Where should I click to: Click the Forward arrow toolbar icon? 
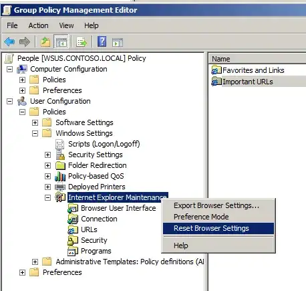[25, 41]
